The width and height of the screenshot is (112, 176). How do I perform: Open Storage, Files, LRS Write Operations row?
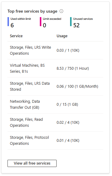point(55,50)
